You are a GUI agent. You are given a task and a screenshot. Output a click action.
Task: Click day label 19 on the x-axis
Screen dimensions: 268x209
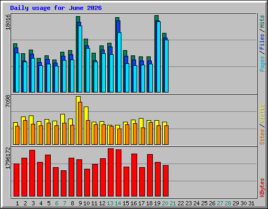tap(157, 203)
